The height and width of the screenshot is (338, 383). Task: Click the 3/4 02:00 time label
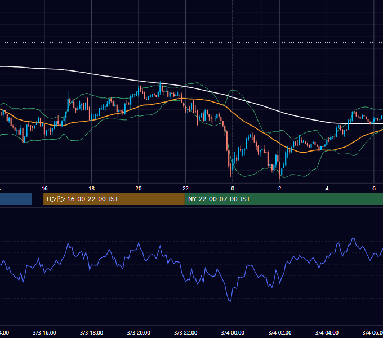coord(280,332)
